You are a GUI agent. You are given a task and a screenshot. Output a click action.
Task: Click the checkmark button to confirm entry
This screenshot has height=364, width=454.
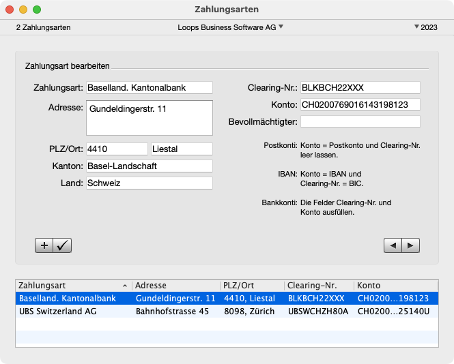coord(62,246)
